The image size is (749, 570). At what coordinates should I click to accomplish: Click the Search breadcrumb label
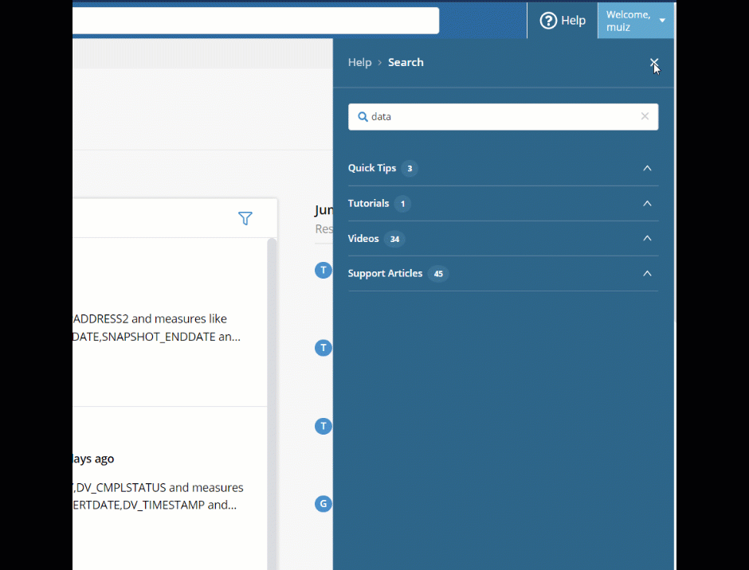tap(406, 63)
